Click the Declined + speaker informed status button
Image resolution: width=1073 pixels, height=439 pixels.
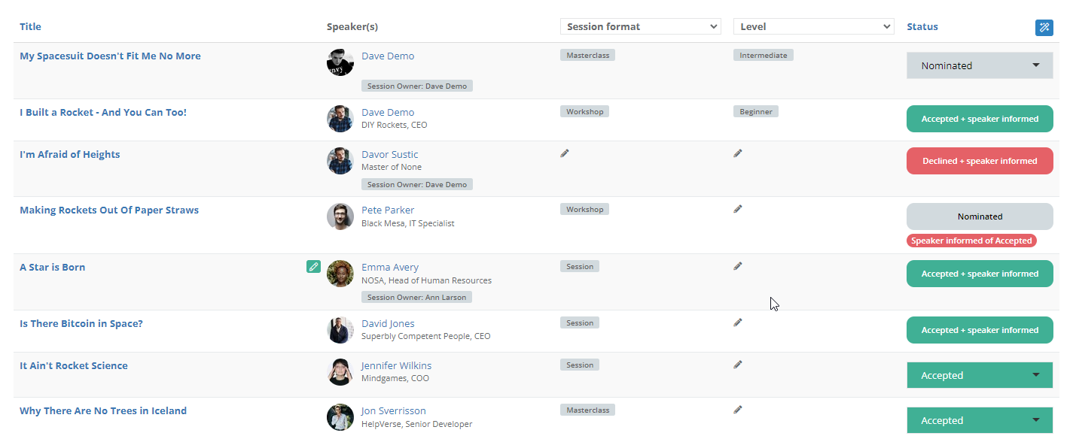(980, 161)
